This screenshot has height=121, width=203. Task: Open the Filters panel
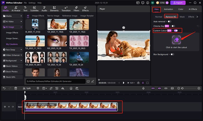pos(76,9)
